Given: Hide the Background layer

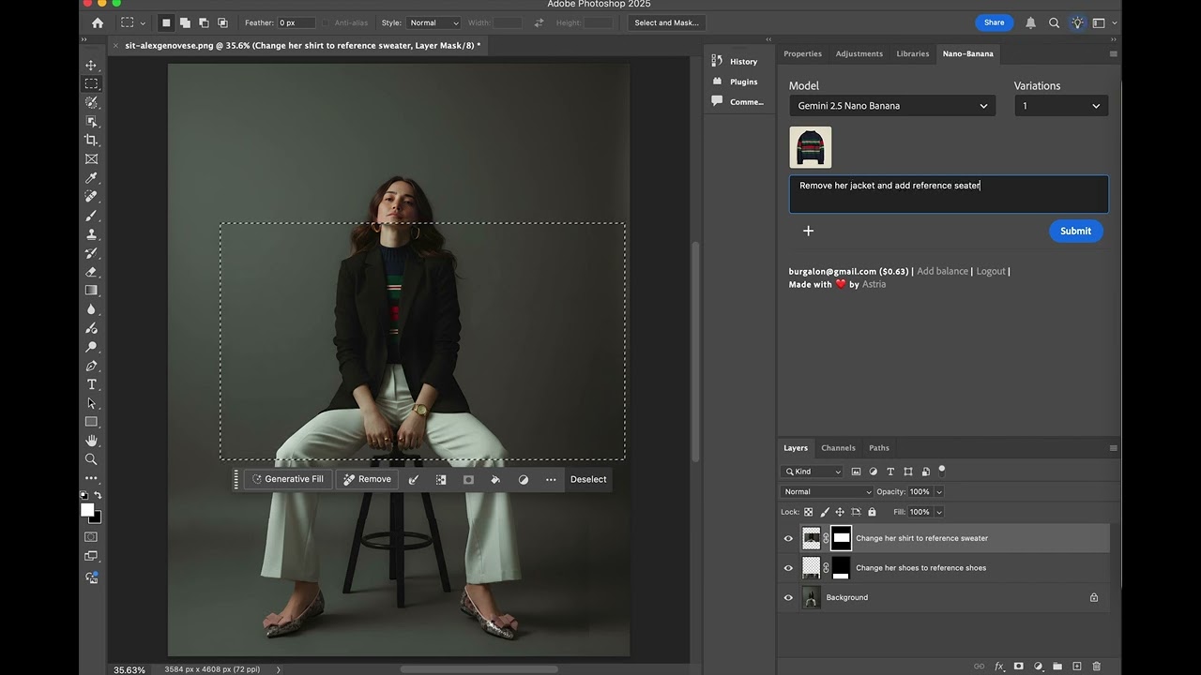Looking at the screenshot, I should pos(788,597).
